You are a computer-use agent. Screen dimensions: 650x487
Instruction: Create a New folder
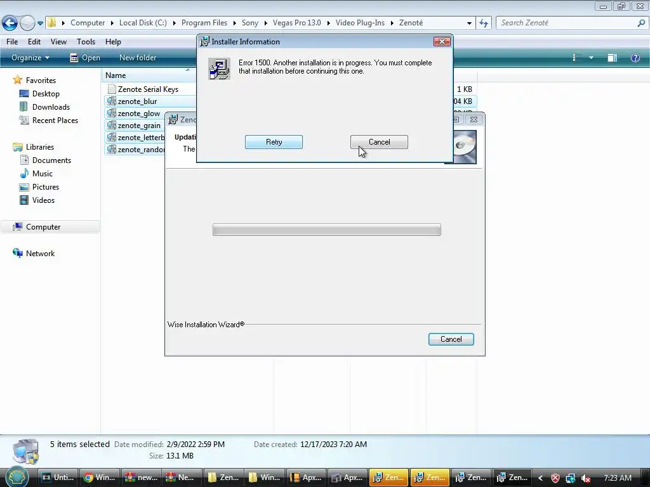[x=138, y=58]
